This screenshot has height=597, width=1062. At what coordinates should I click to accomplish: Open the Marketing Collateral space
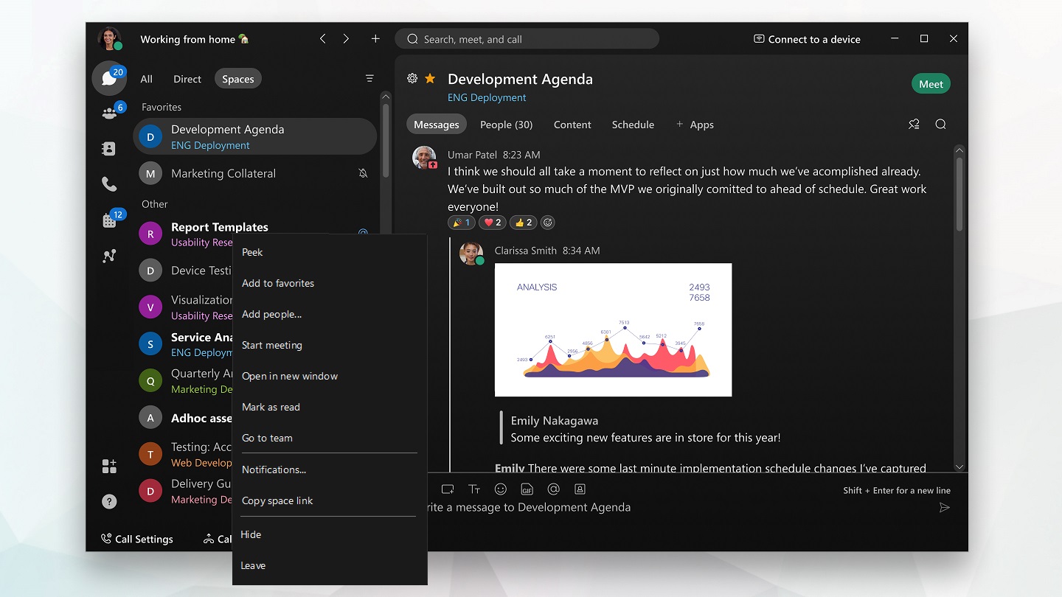click(254, 173)
